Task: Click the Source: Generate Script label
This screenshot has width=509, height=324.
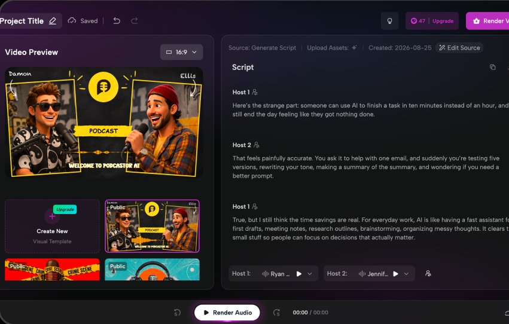Action: 263,48
